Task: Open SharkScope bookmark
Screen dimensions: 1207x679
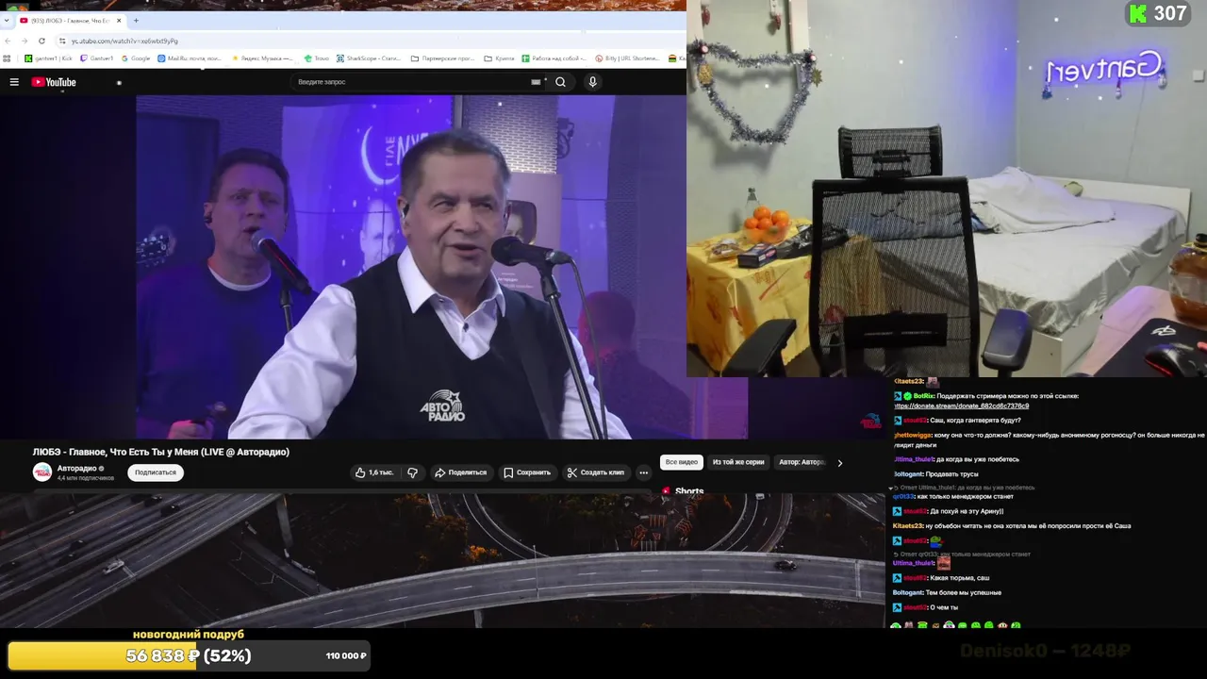Action: click(x=370, y=58)
